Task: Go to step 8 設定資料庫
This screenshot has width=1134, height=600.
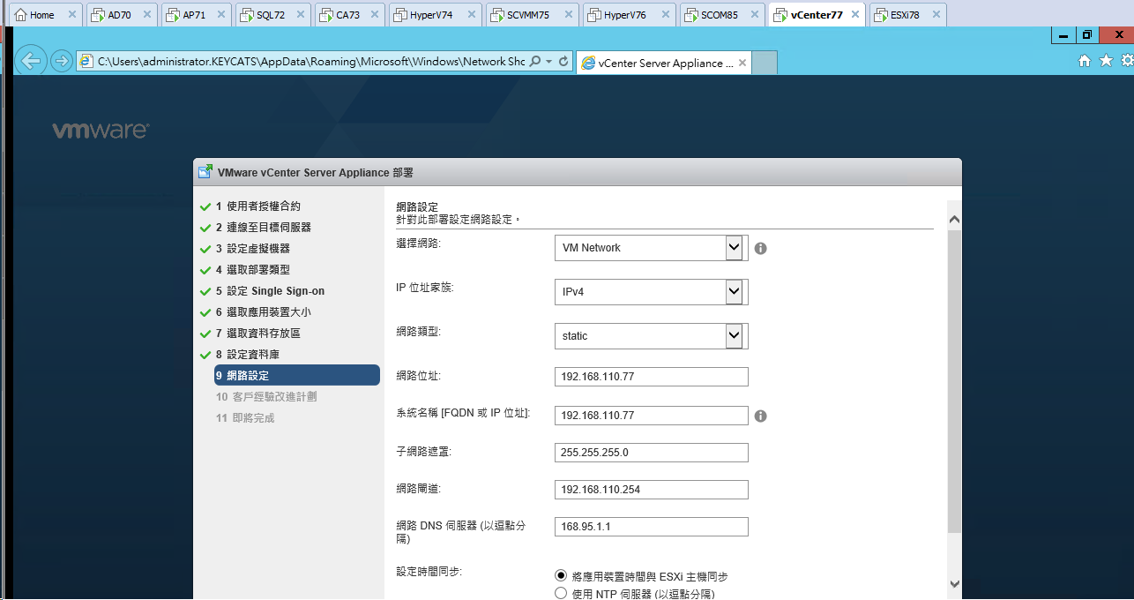Action: click(253, 355)
